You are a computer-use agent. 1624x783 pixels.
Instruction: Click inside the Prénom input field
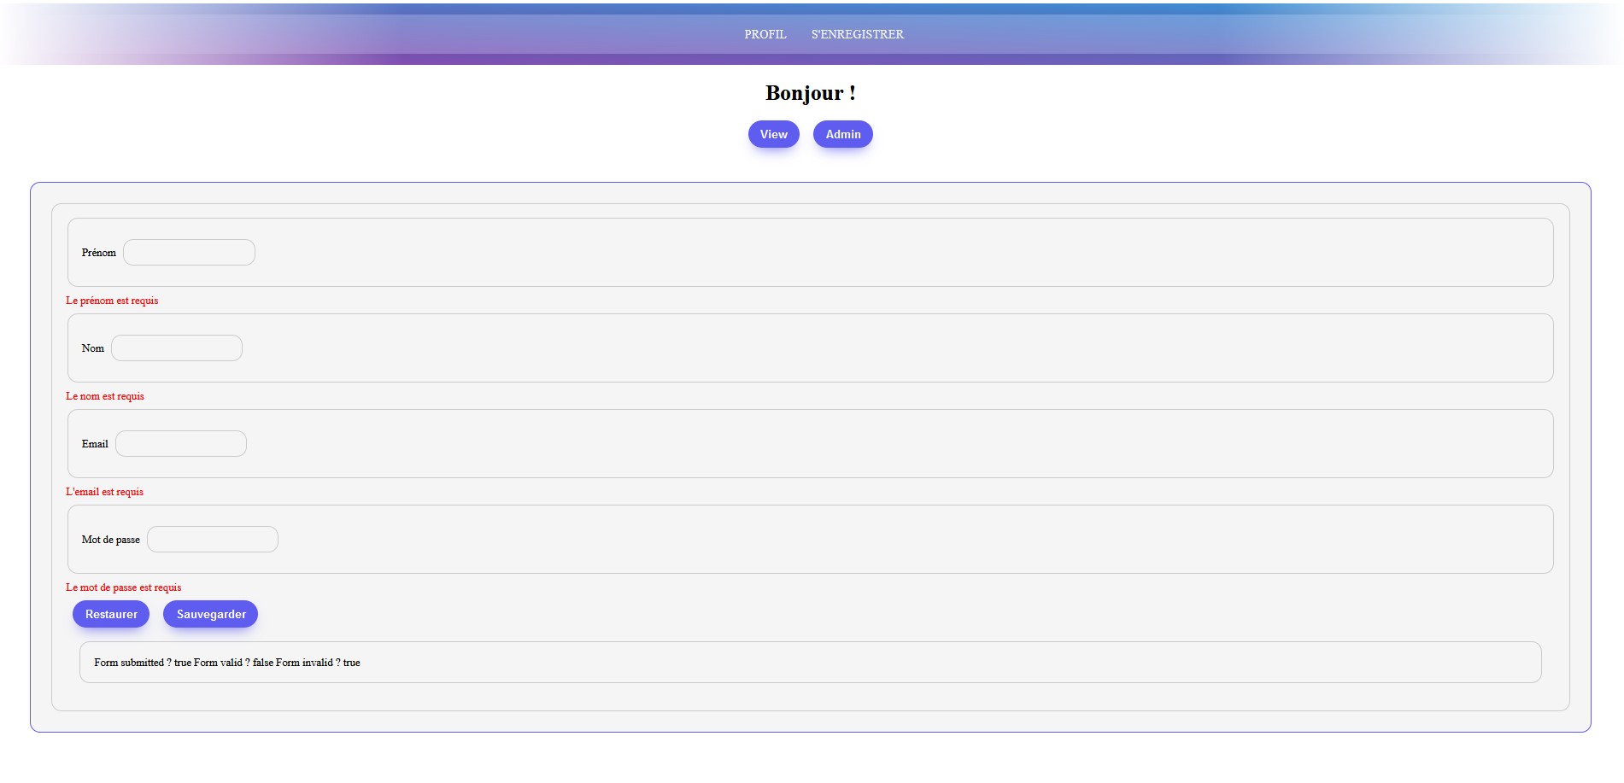click(188, 252)
